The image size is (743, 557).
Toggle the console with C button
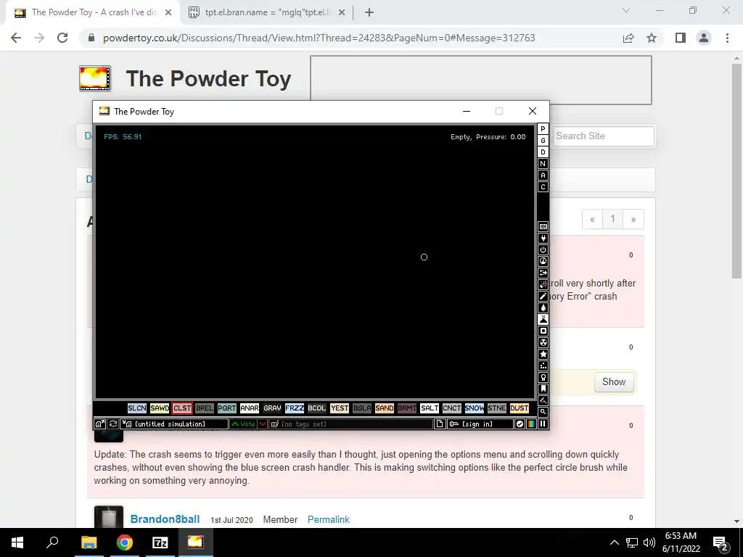[543, 187]
